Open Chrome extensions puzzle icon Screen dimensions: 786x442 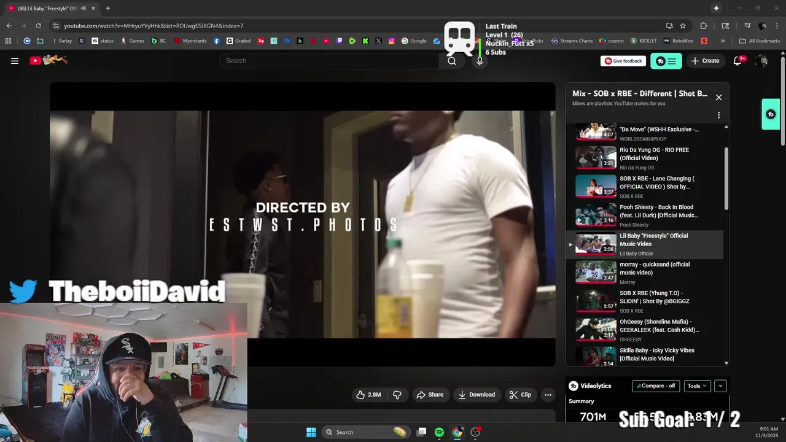point(704,26)
